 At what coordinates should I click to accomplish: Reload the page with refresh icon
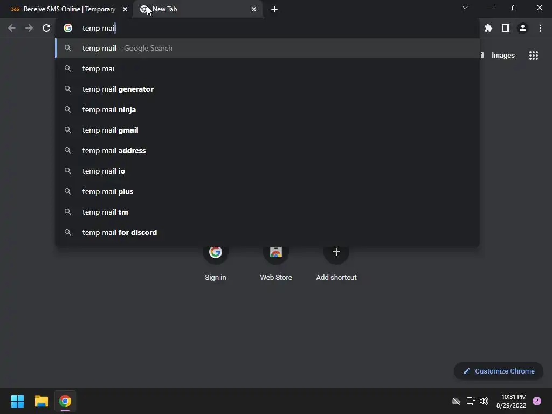point(46,28)
